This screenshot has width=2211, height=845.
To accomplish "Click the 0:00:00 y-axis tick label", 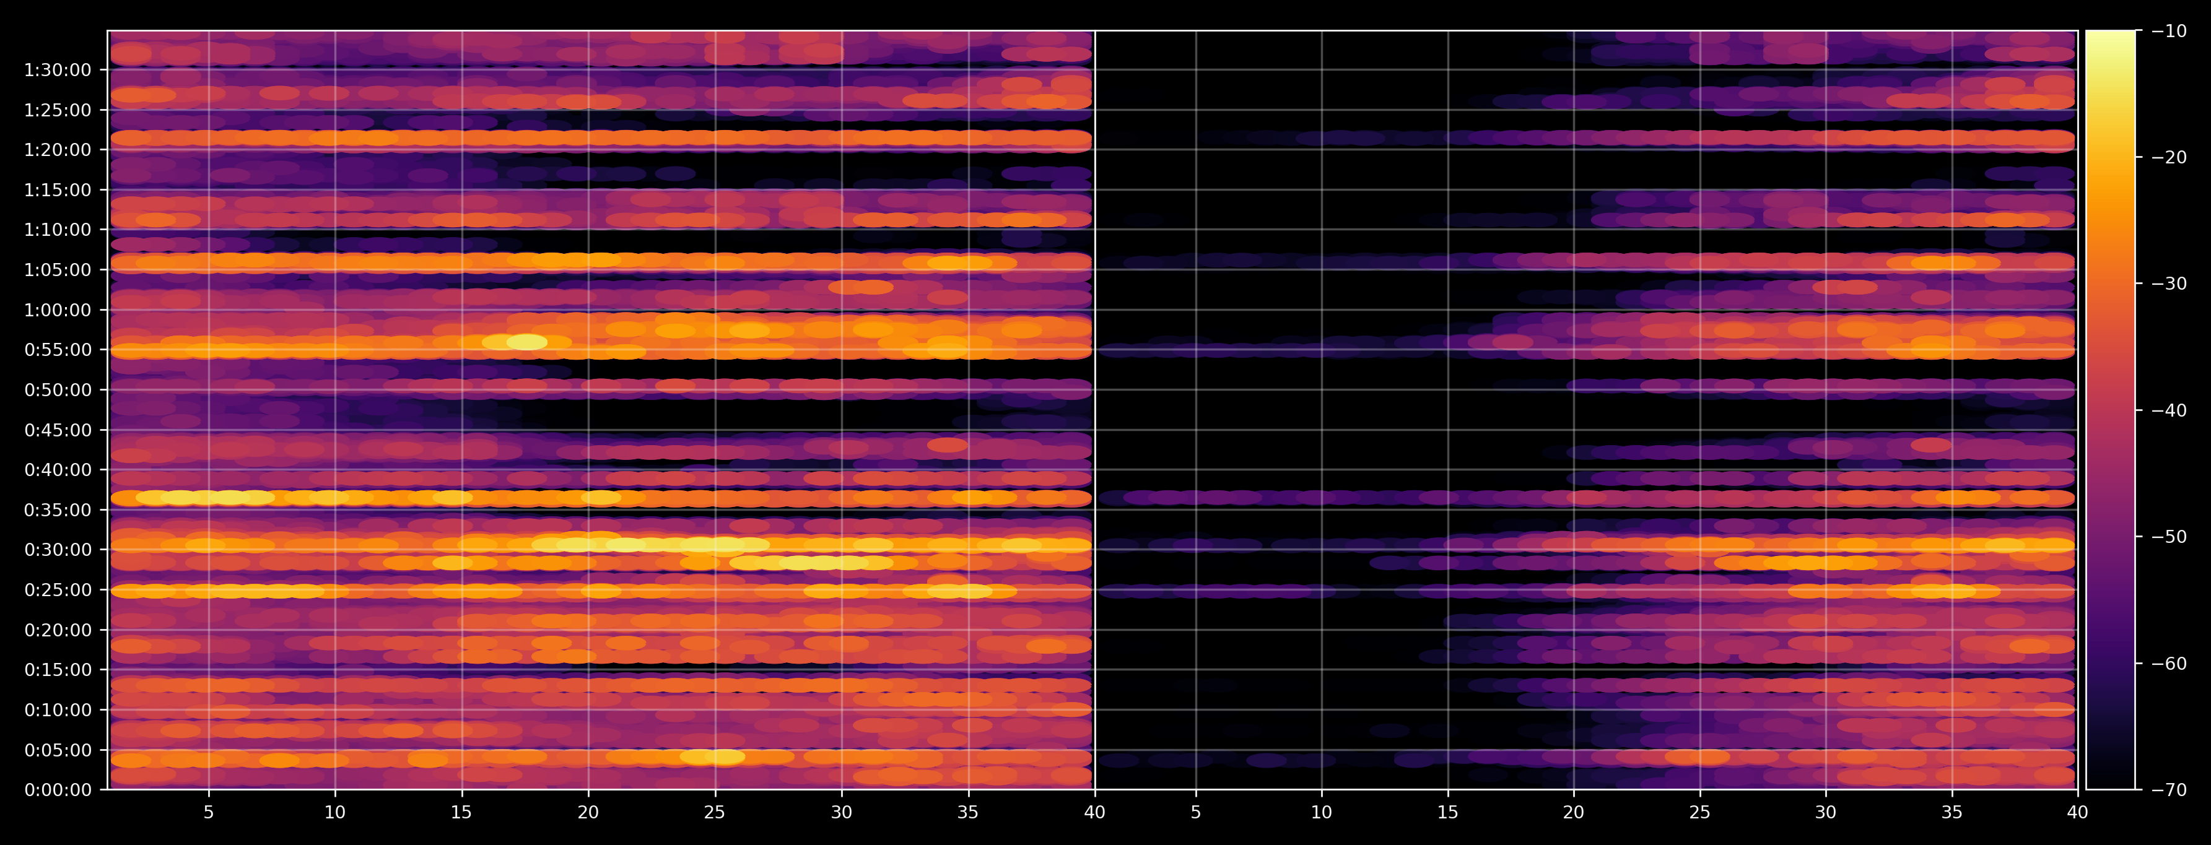I will pyautogui.click(x=58, y=790).
